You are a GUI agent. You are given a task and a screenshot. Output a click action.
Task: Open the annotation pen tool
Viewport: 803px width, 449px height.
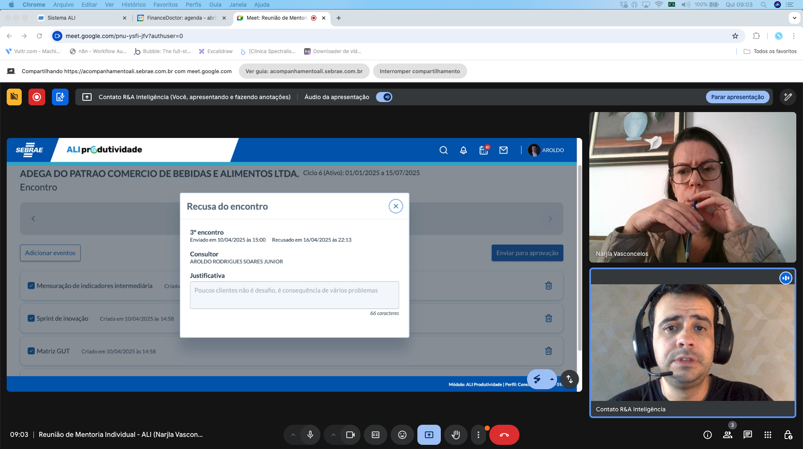pyautogui.click(x=788, y=97)
